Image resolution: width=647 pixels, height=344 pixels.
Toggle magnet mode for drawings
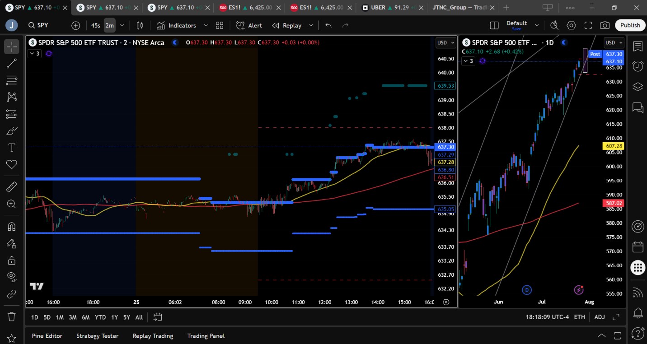(12, 226)
